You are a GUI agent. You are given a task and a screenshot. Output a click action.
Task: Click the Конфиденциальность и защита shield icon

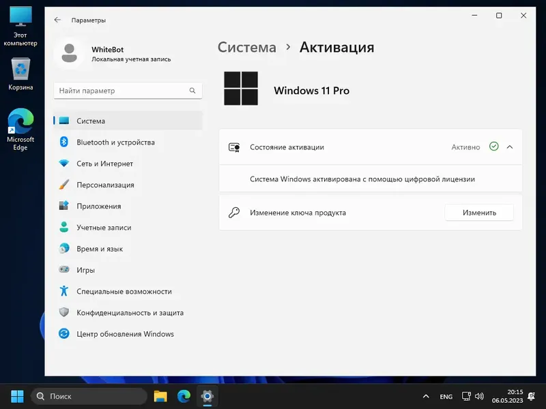click(x=64, y=313)
